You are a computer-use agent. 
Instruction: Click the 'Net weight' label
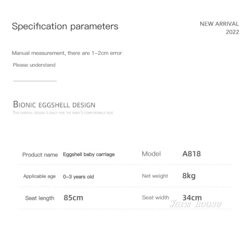click(x=155, y=176)
